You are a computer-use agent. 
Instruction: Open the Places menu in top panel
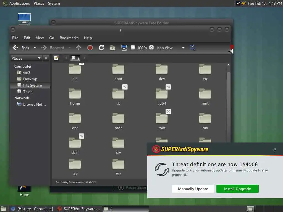point(39,3)
